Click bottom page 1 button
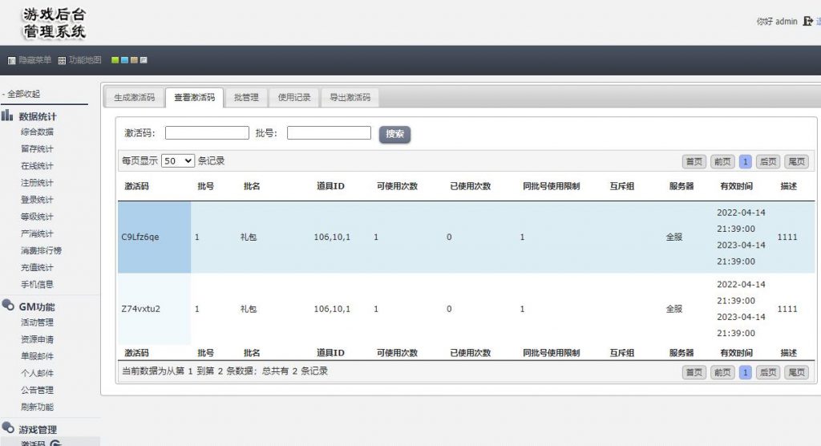 click(745, 372)
